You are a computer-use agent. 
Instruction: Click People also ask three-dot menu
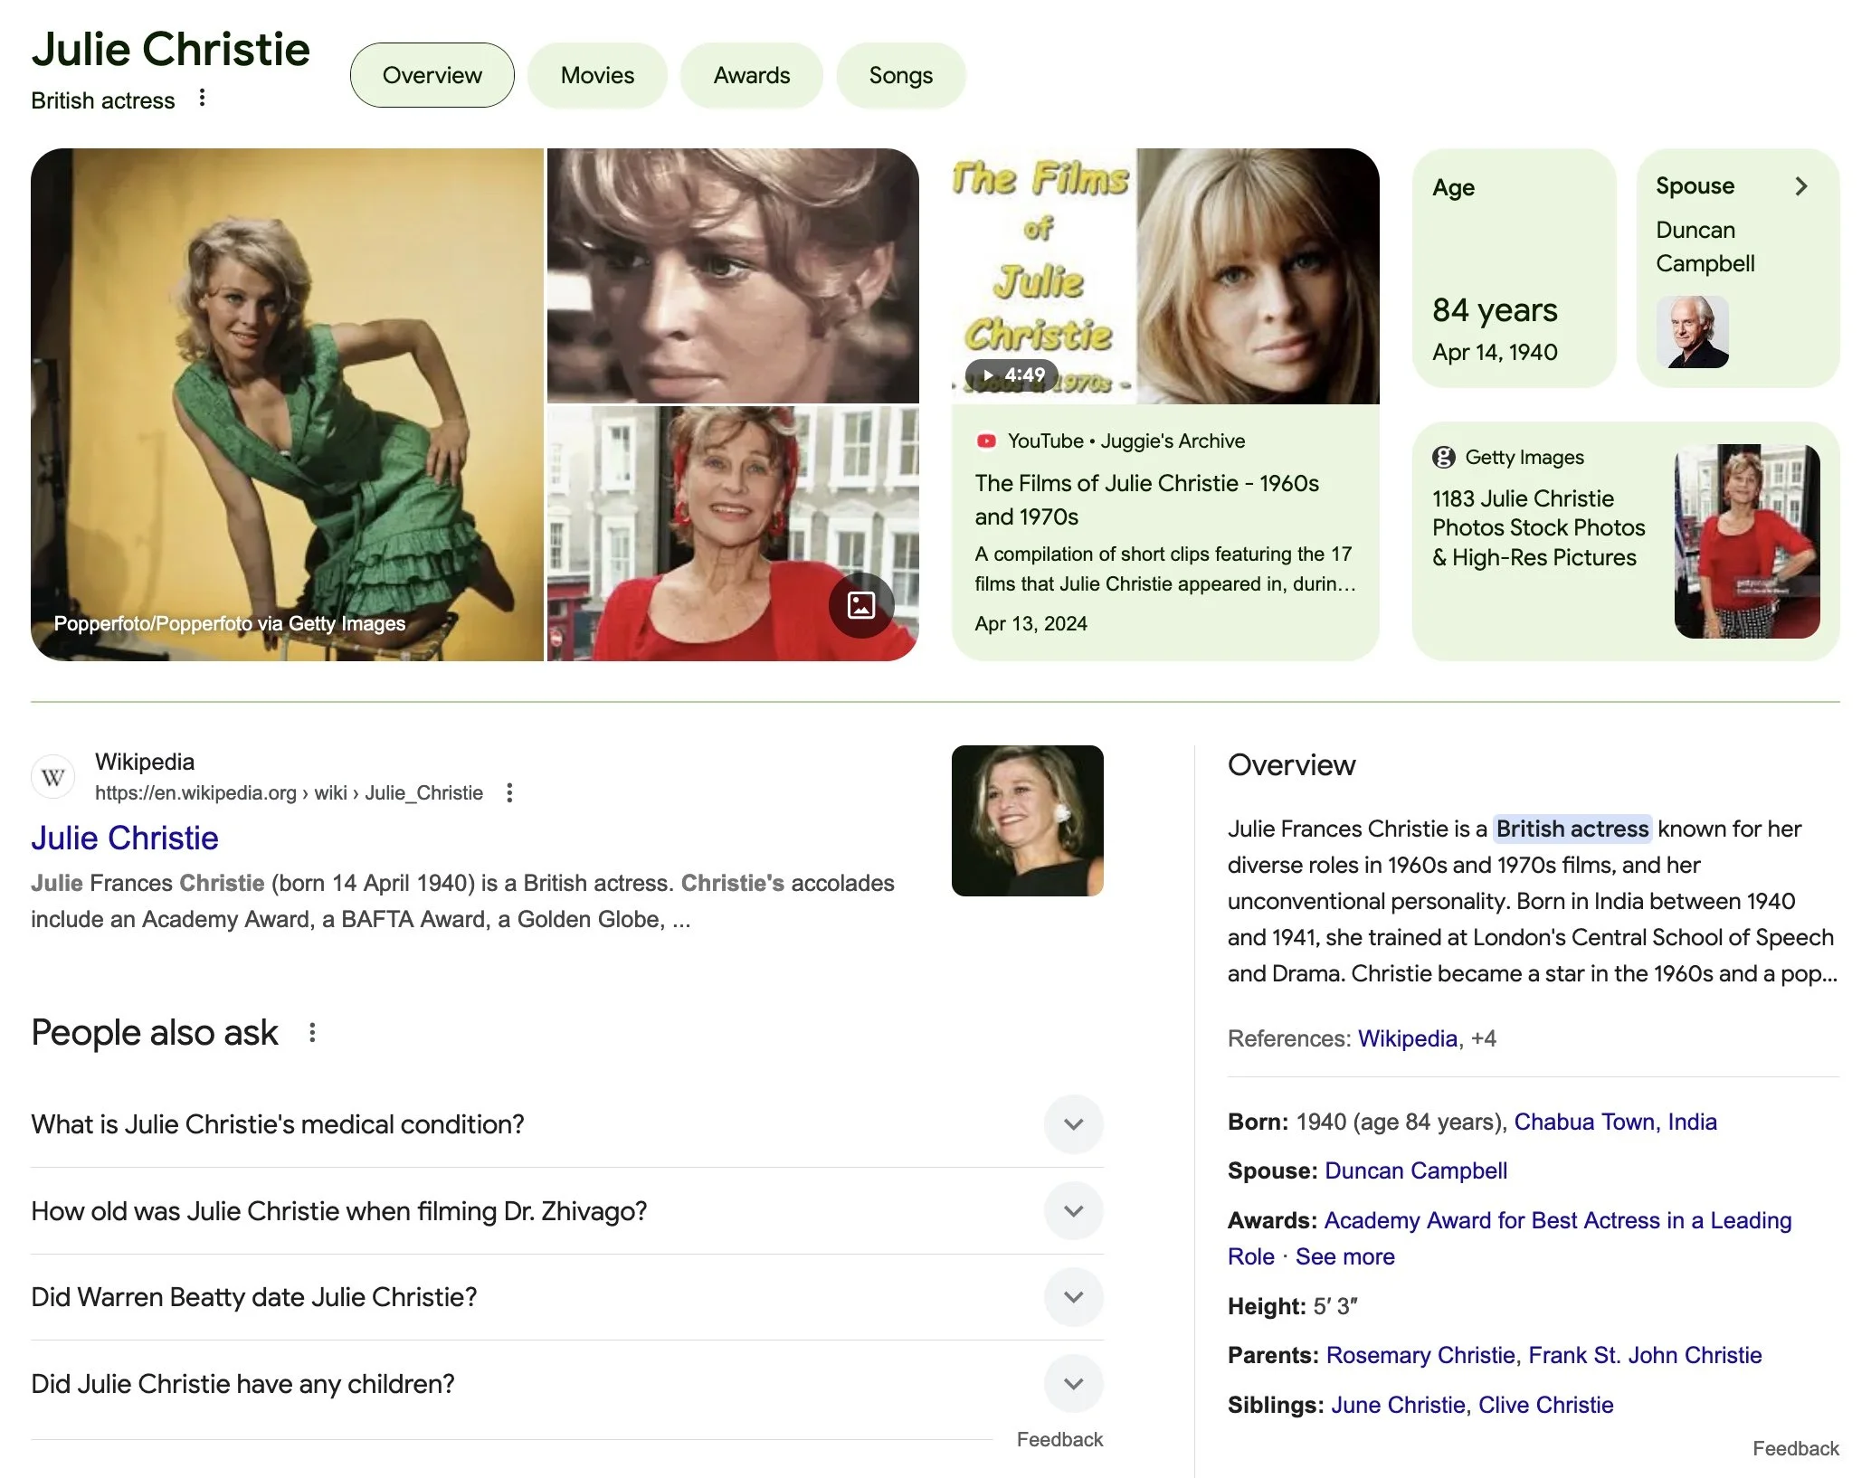(312, 1033)
